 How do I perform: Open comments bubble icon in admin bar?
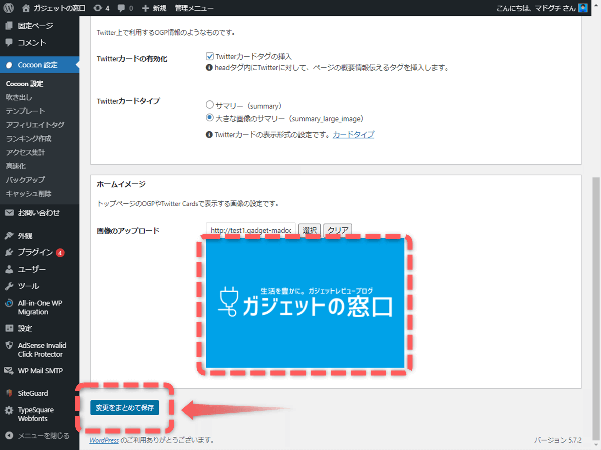tap(122, 8)
